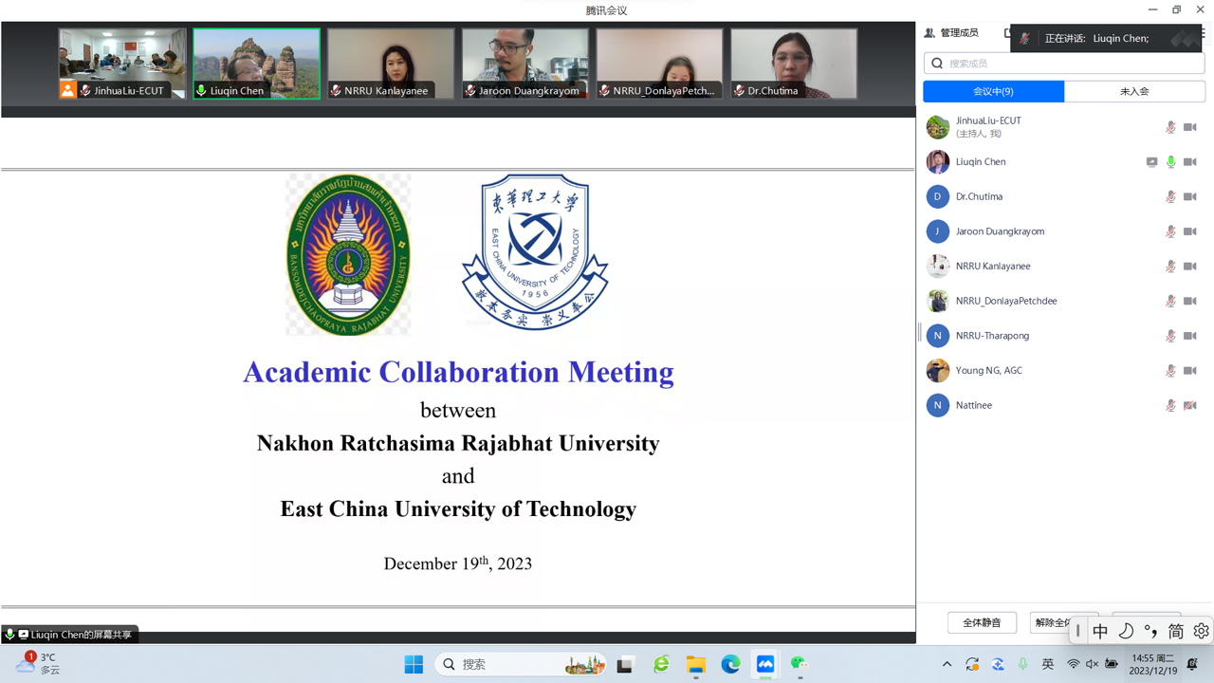
Task: Open the IME toolbar settings gear
Action: tap(1201, 631)
